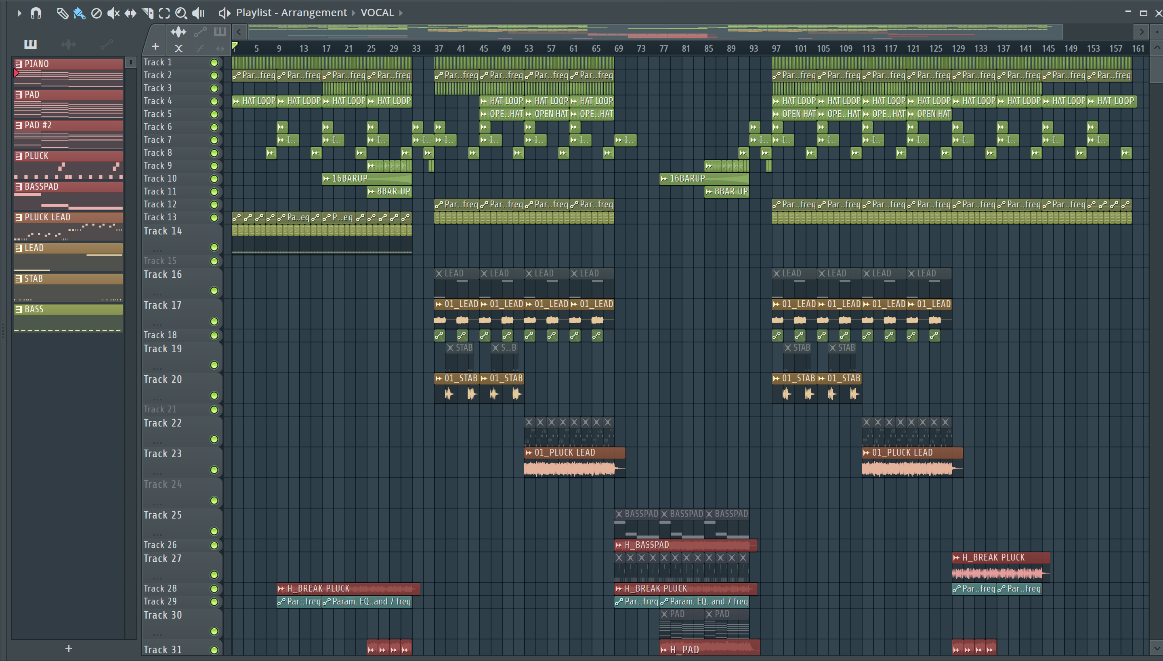Open the Arrangement selector dropdown
1163x661 pixels.
pyautogui.click(x=314, y=13)
